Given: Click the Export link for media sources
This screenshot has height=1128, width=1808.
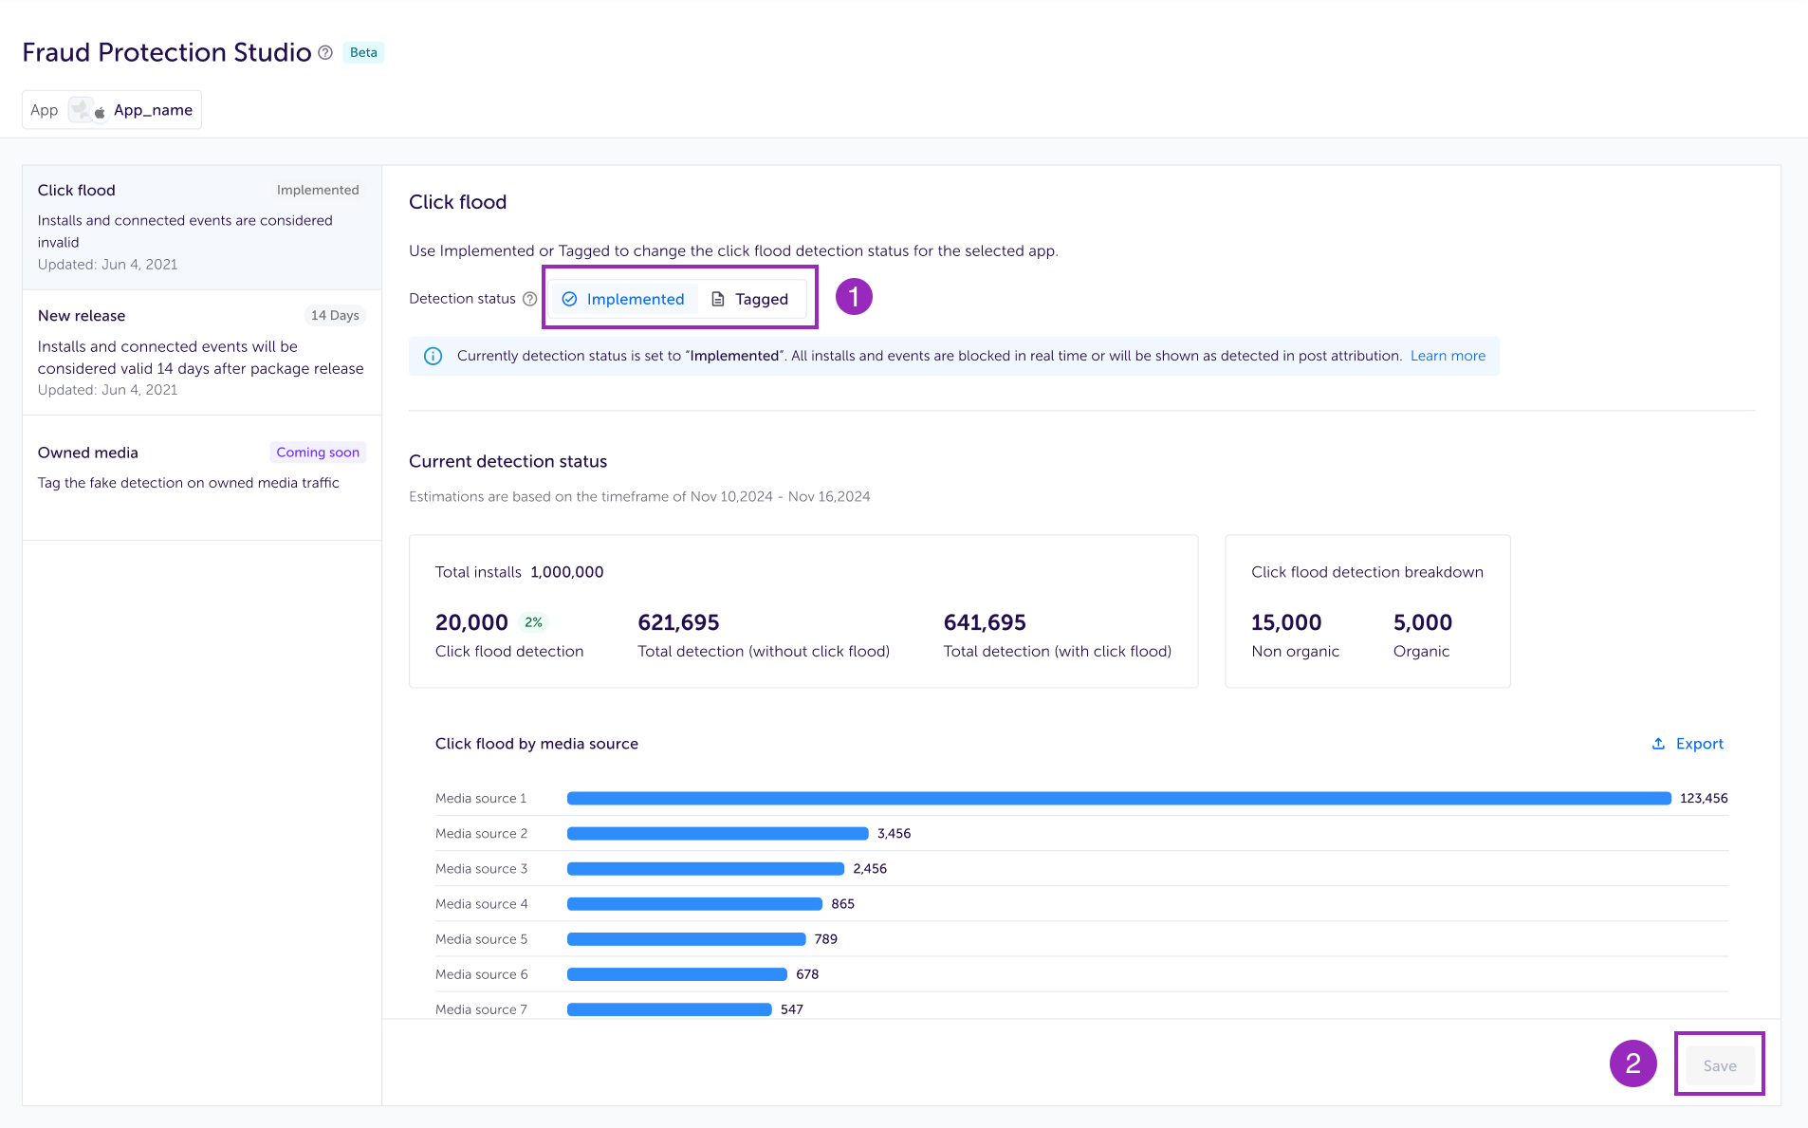Looking at the screenshot, I should coord(1698,744).
